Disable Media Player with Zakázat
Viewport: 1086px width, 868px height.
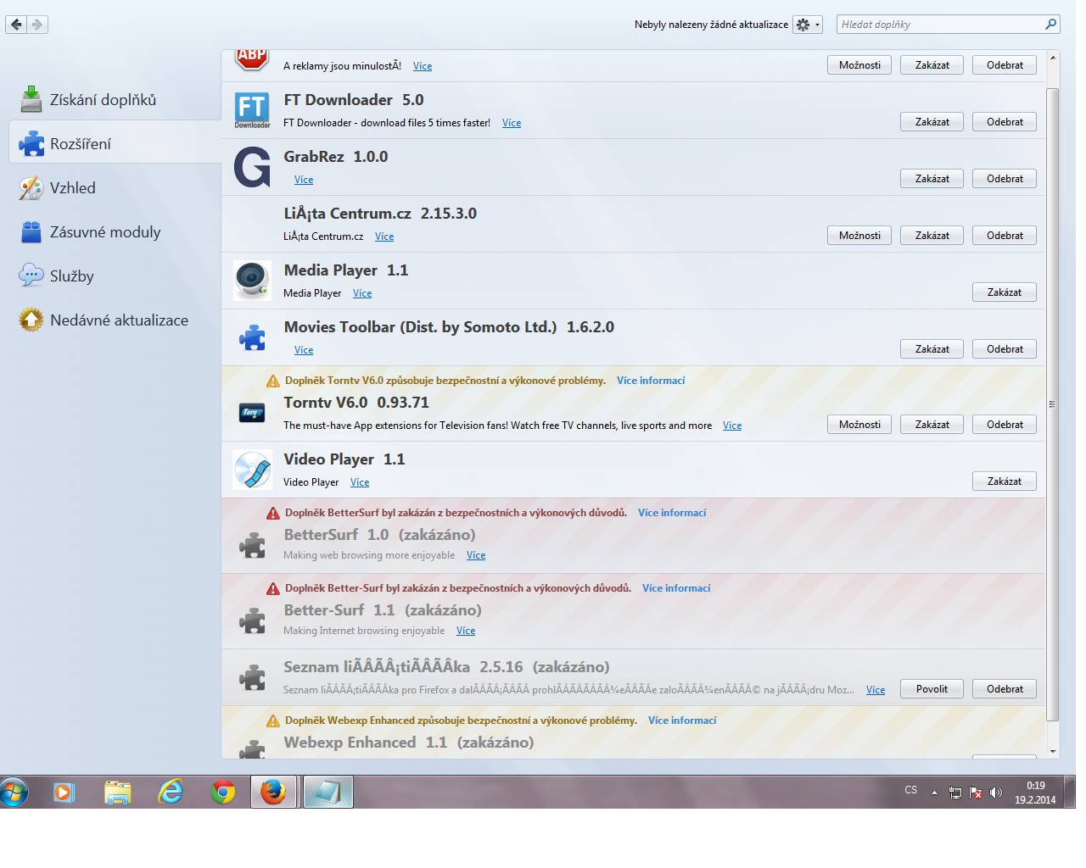[1005, 292]
